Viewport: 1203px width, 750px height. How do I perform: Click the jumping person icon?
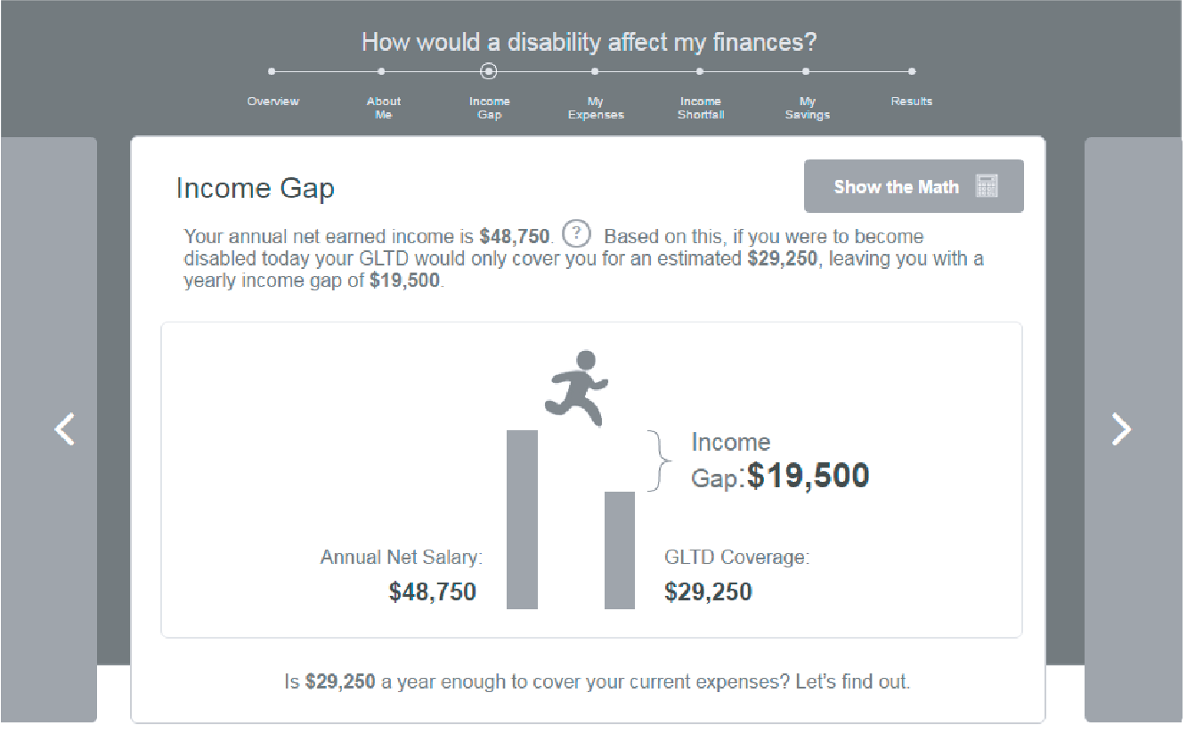pos(577,387)
